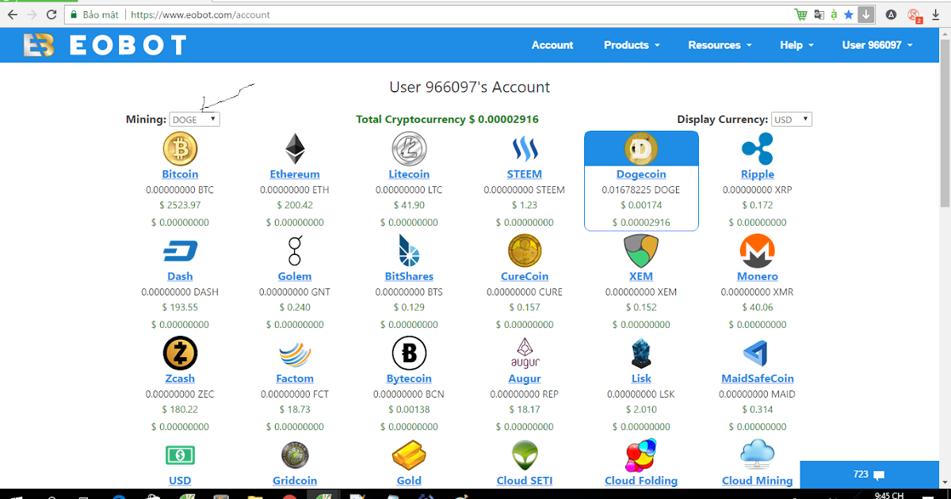Click the BitShares logo icon
Screen dimensions: 951x499
pyautogui.click(x=409, y=251)
